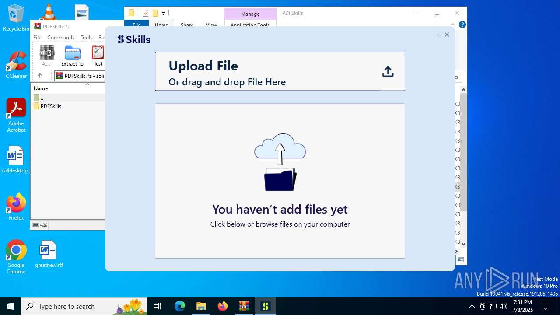Click the Explorer help question mark icon

pyautogui.click(x=462, y=24)
